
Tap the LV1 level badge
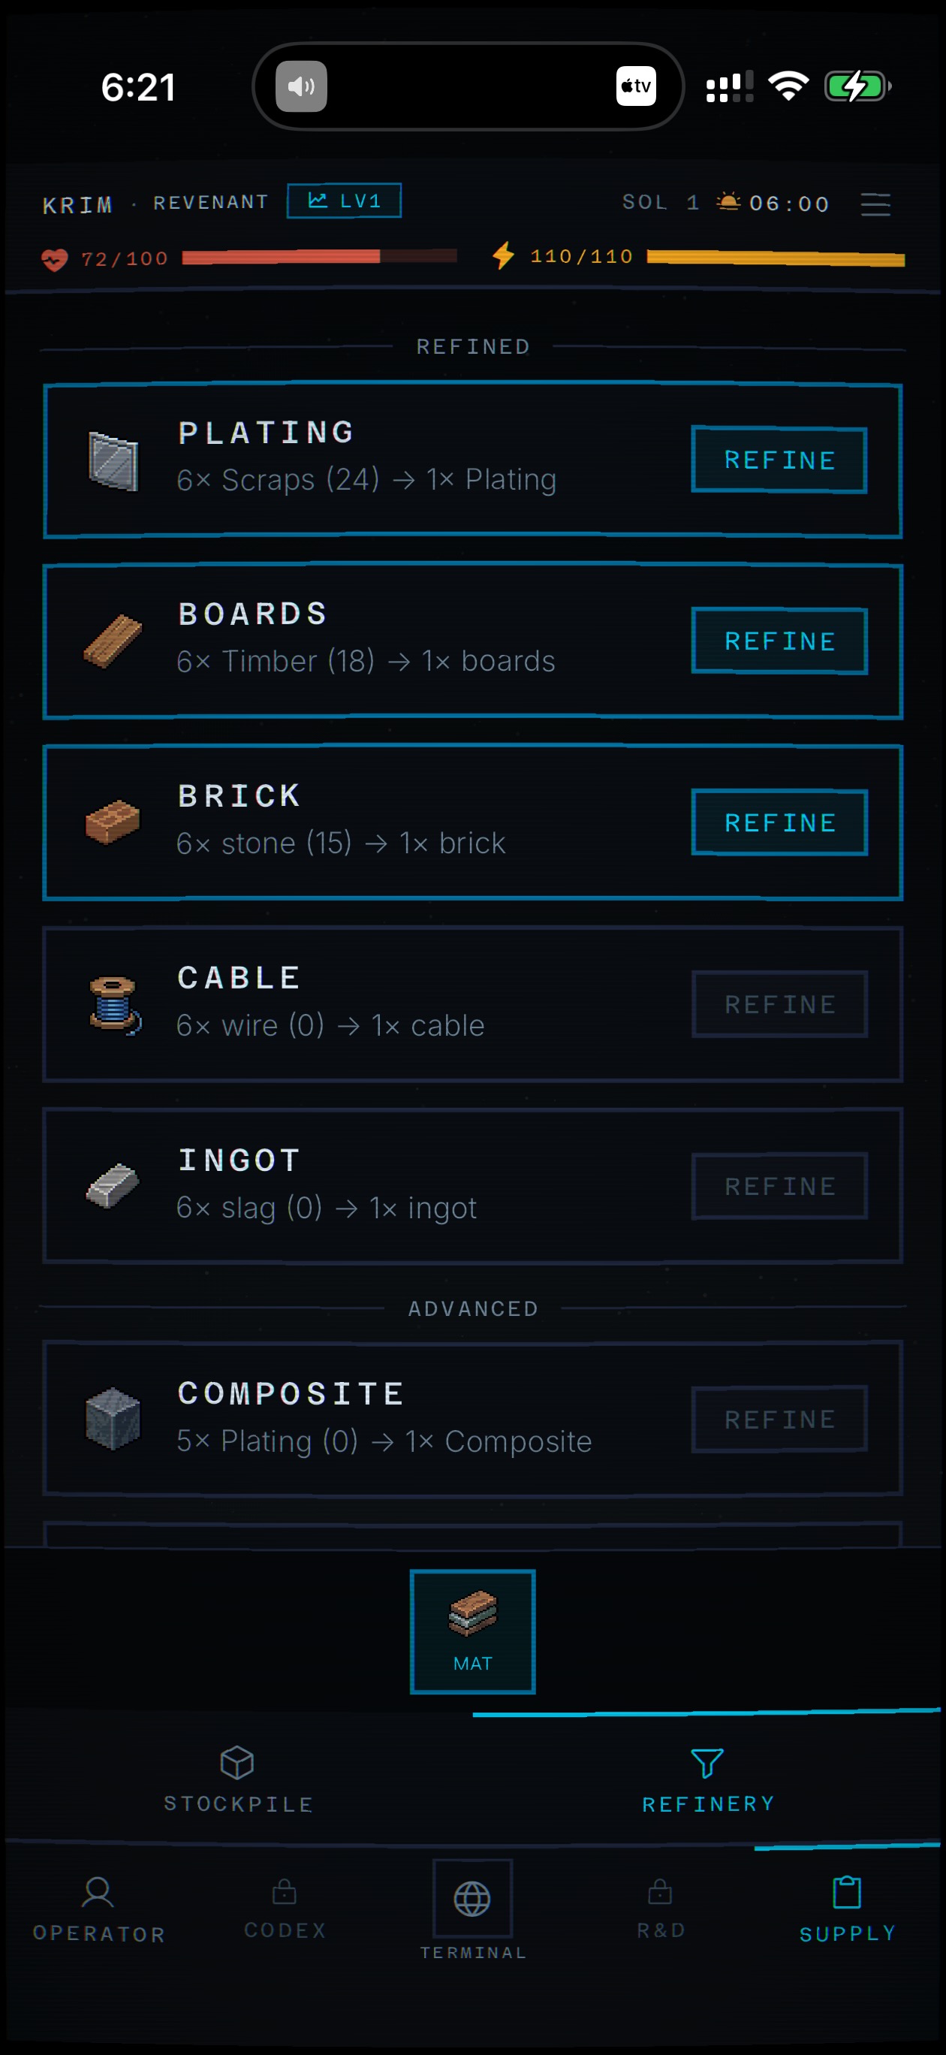pos(344,201)
